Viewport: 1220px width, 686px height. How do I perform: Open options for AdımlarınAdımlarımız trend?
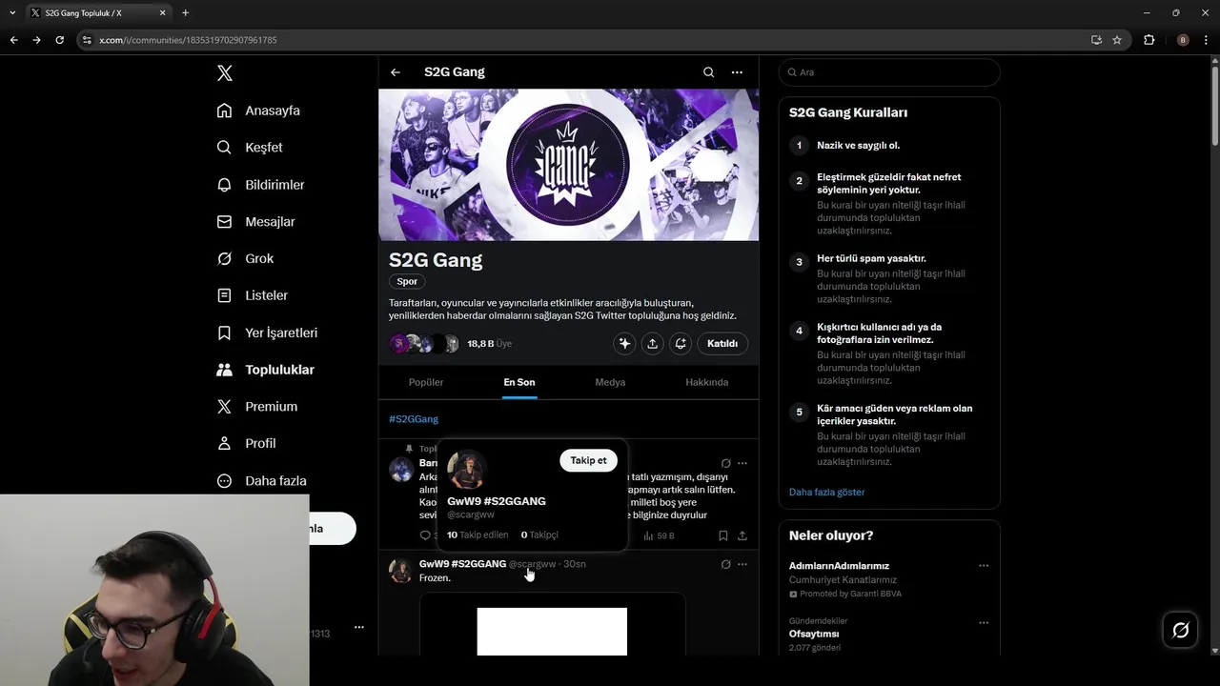[x=984, y=566]
